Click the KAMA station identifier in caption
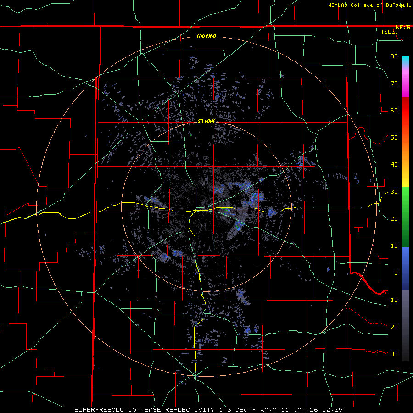This screenshot has height=413, width=413. 268,410
